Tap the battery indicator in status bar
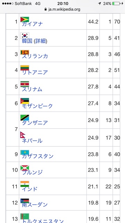125x223 pixels. 116,3
